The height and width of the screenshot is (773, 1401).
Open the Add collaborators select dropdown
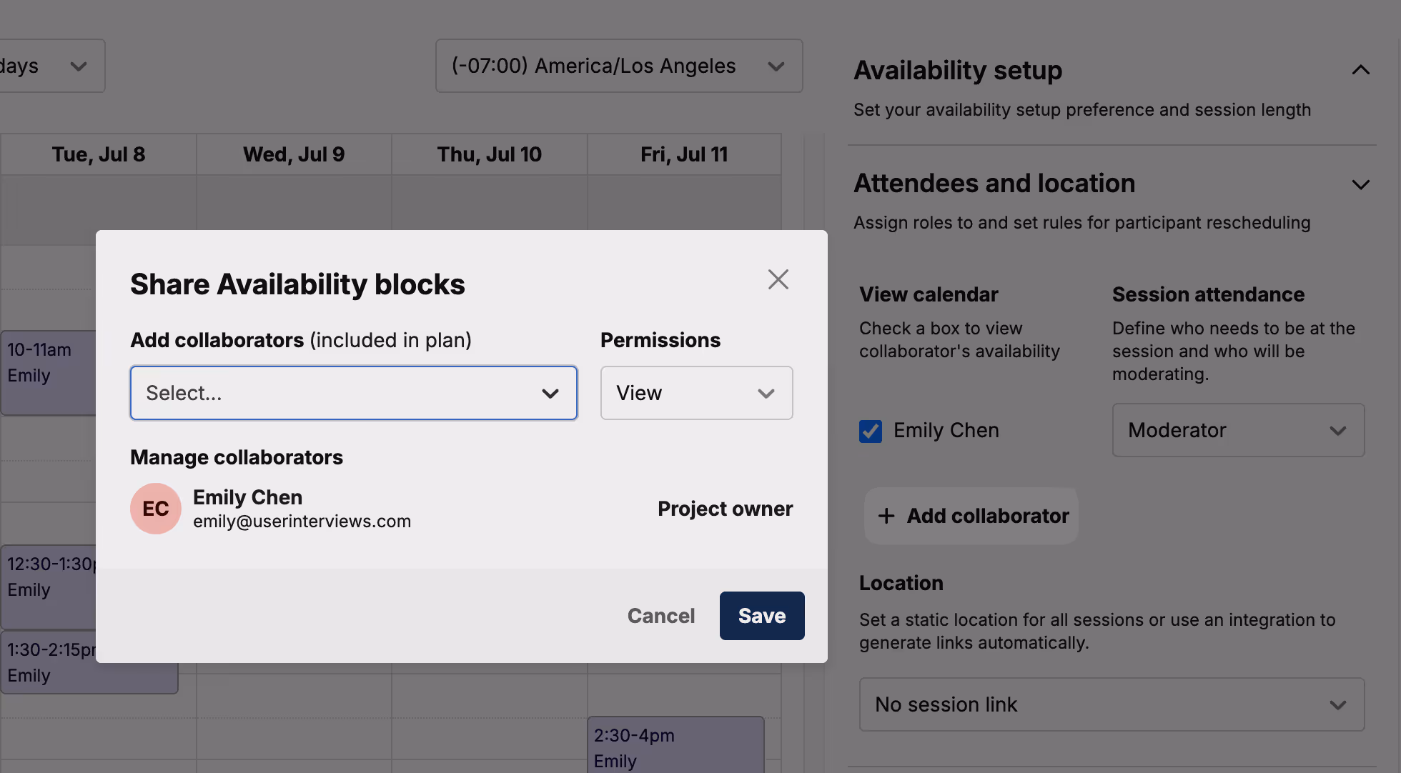pyautogui.click(x=353, y=393)
